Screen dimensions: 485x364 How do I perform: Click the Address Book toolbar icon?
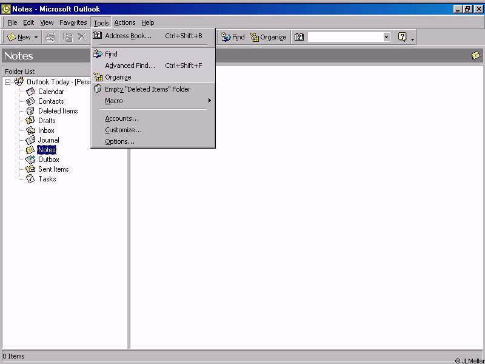click(299, 37)
